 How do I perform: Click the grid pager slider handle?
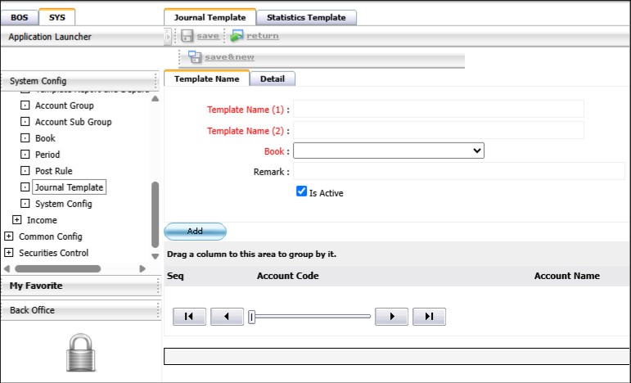tap(252, 317)
